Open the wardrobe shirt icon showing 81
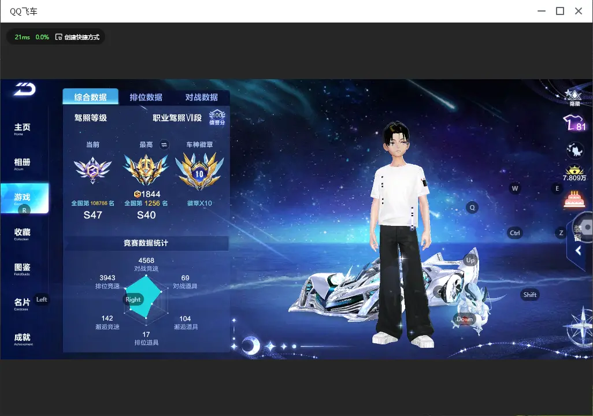The width and height of the screenshot is (593, 416). click(x=575, y=123)
